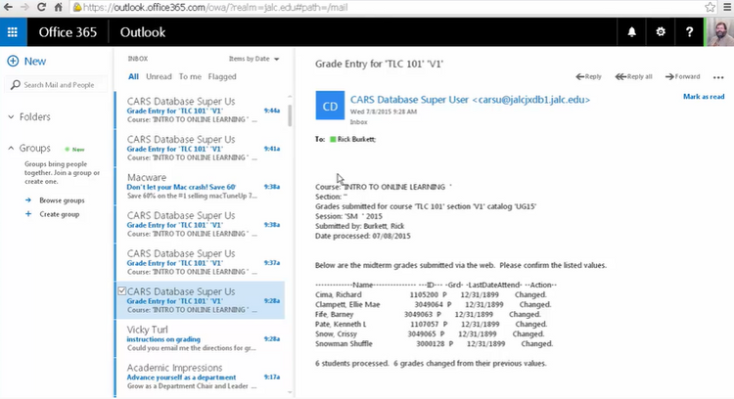Viewport: 734px width, 399px height.
Task: Open the settings gear menu
Action: (x=661, y=32)
